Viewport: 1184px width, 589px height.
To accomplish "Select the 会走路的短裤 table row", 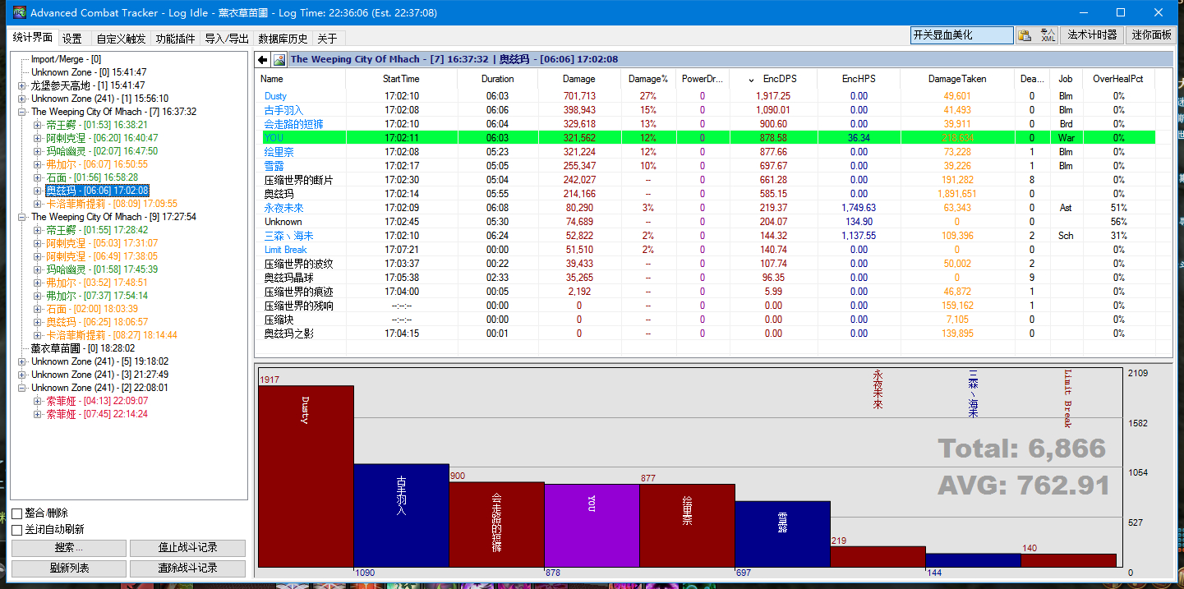I will pos(708,124).
